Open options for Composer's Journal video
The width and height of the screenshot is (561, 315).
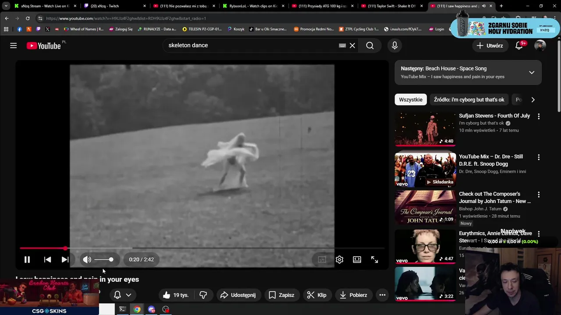[539, 194]
